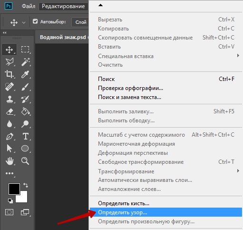Screen dimensions: 243x230
Task: Select the Hand tool
Action: tap(10, 161)
